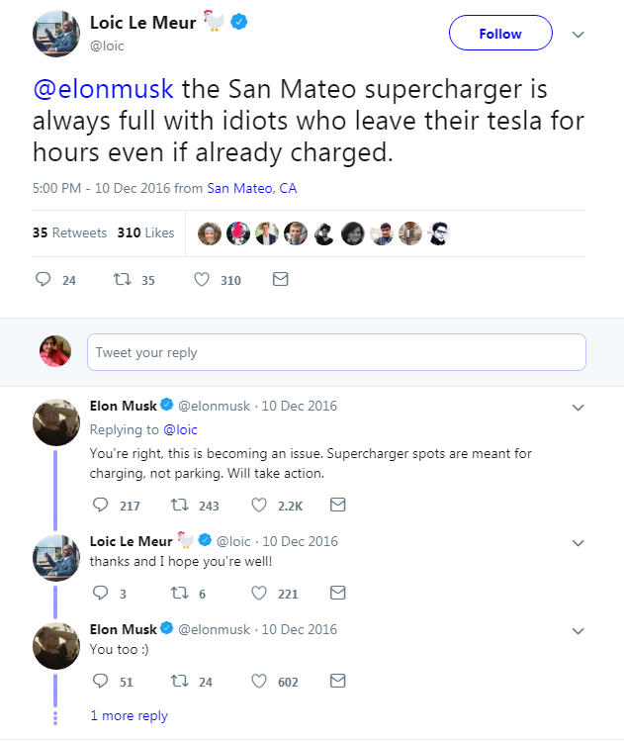624x741 pixels.
Task: Like the main tweet with 310 likes
Action: click(202, 280)
